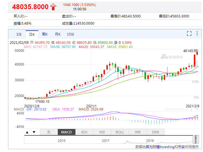Enable the MACD indicator
This screenshot has width=203, height=152.
point(67,132)
